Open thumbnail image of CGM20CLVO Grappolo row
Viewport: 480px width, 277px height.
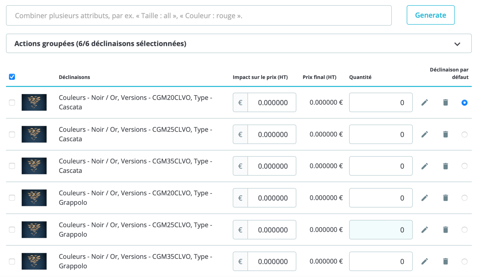[x=34, y=198]
